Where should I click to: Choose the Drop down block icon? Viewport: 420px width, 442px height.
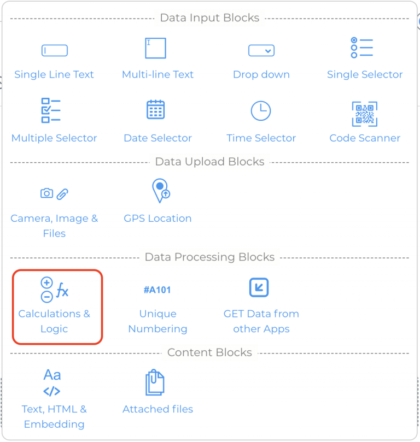(261, 50)
